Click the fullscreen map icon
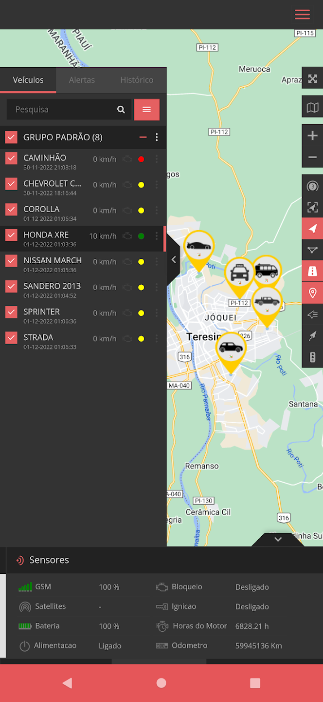 coord(312,78)
